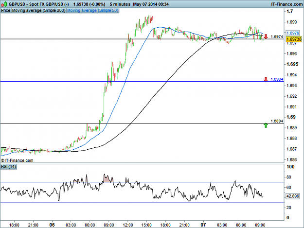Click the current price tag 1.69738

[x=294, y=39]
